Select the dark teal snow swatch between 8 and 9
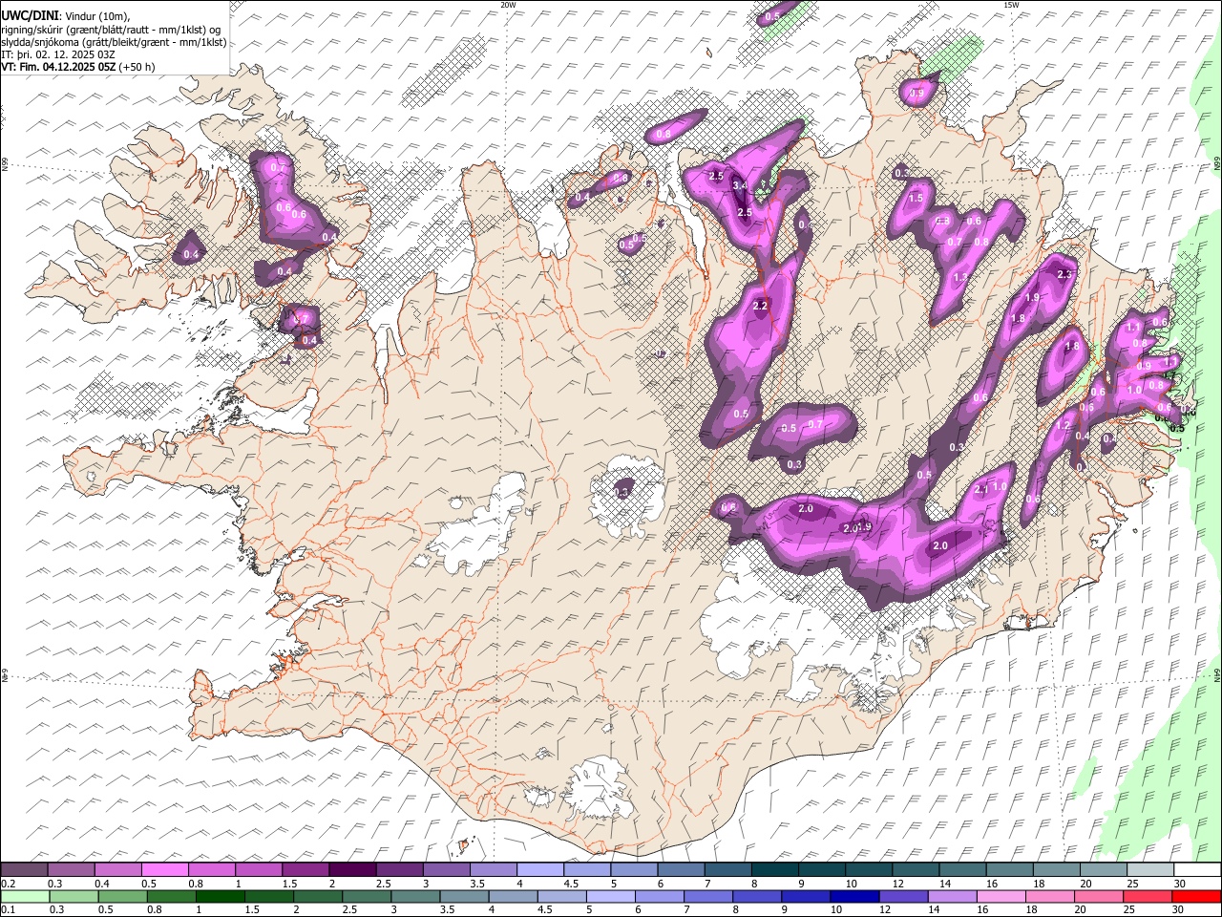Screen dimensions: 1222x917 pyautogui.click(x=774, y=870)
